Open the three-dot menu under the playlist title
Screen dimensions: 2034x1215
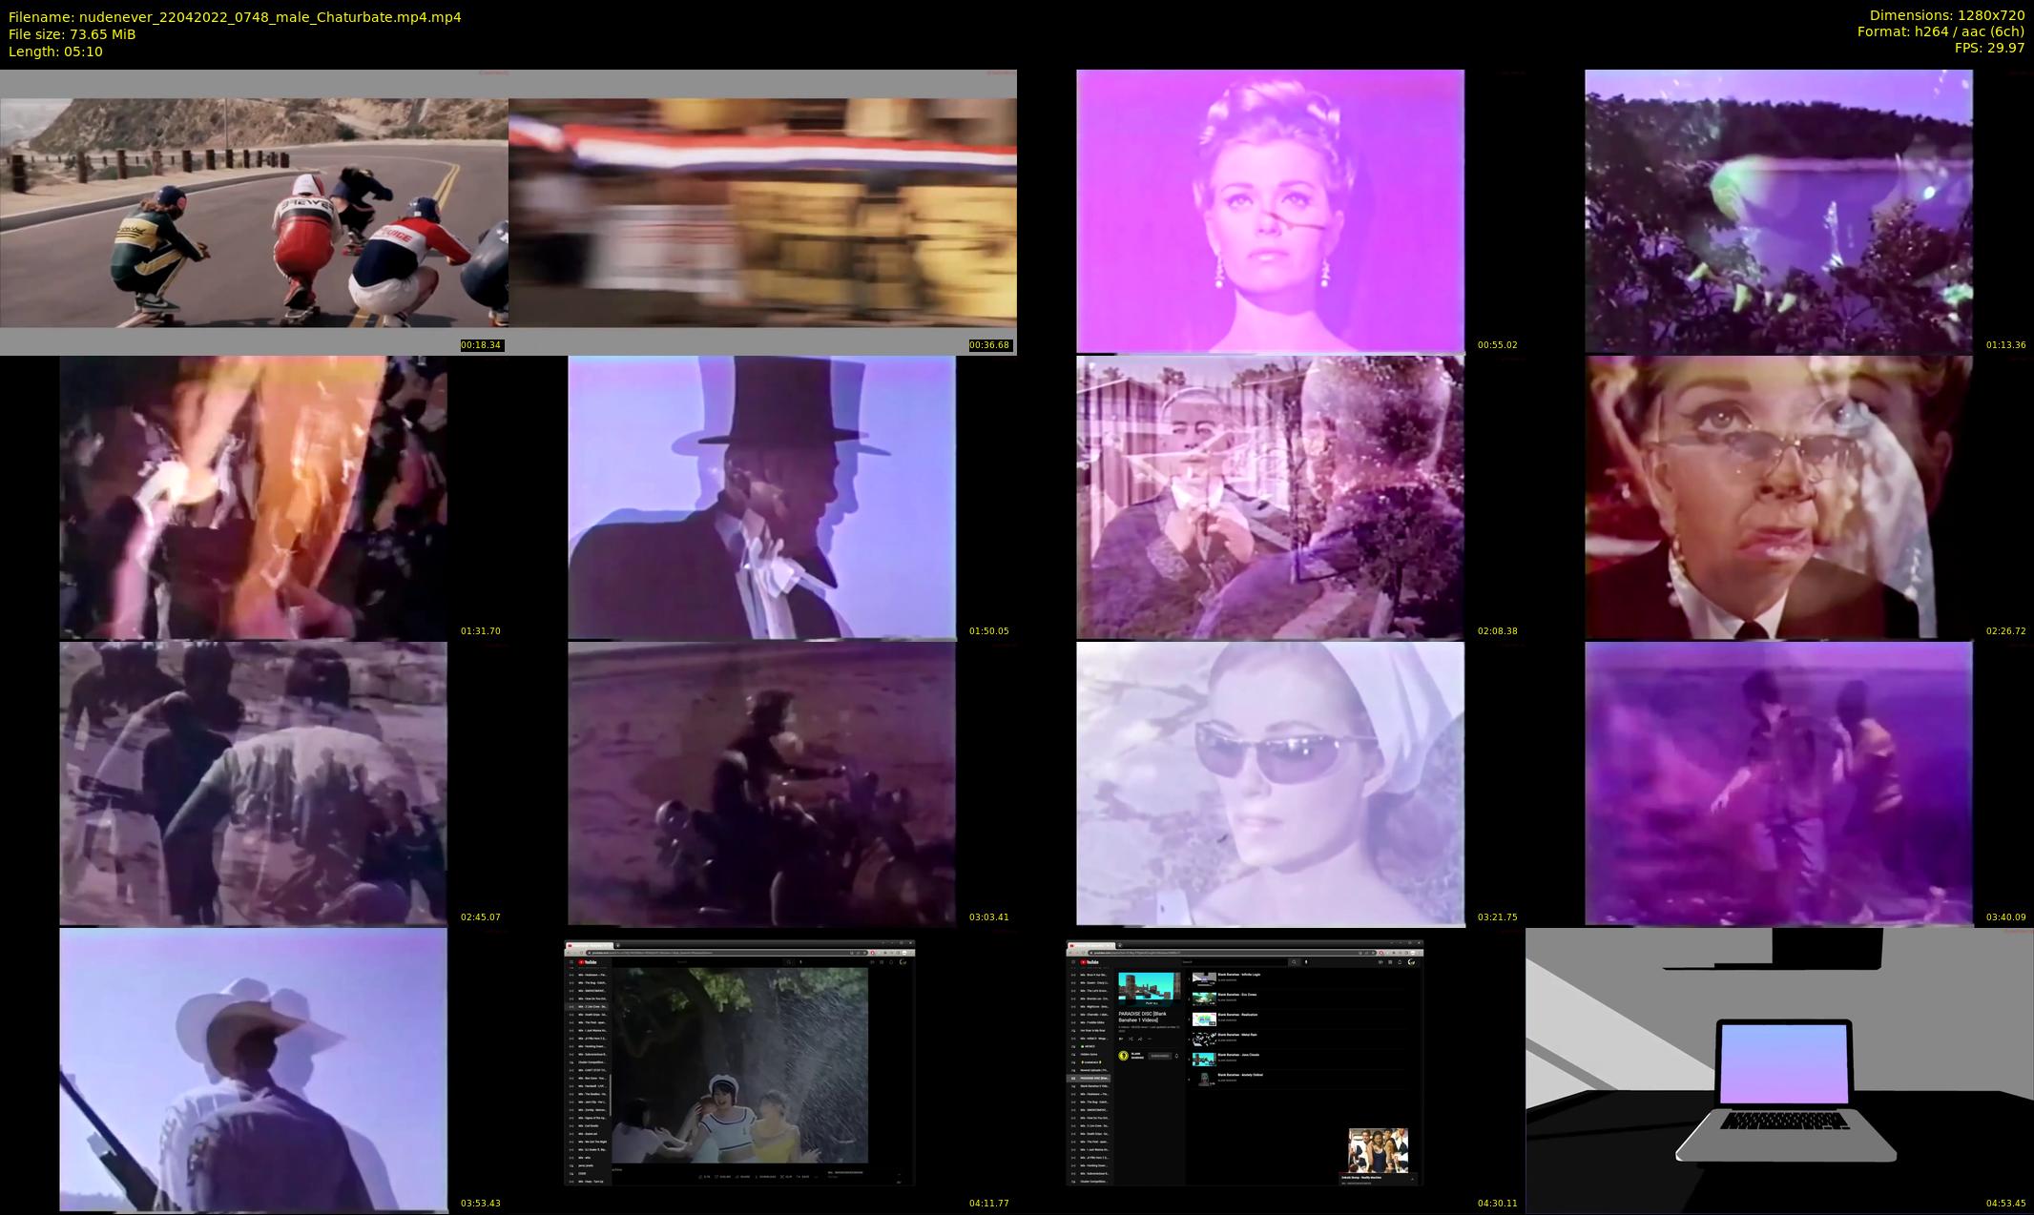(x=1150, y=1039)
